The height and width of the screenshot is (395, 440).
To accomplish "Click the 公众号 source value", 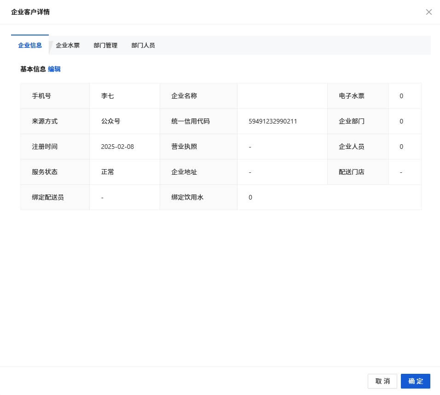I will (110, 121).
